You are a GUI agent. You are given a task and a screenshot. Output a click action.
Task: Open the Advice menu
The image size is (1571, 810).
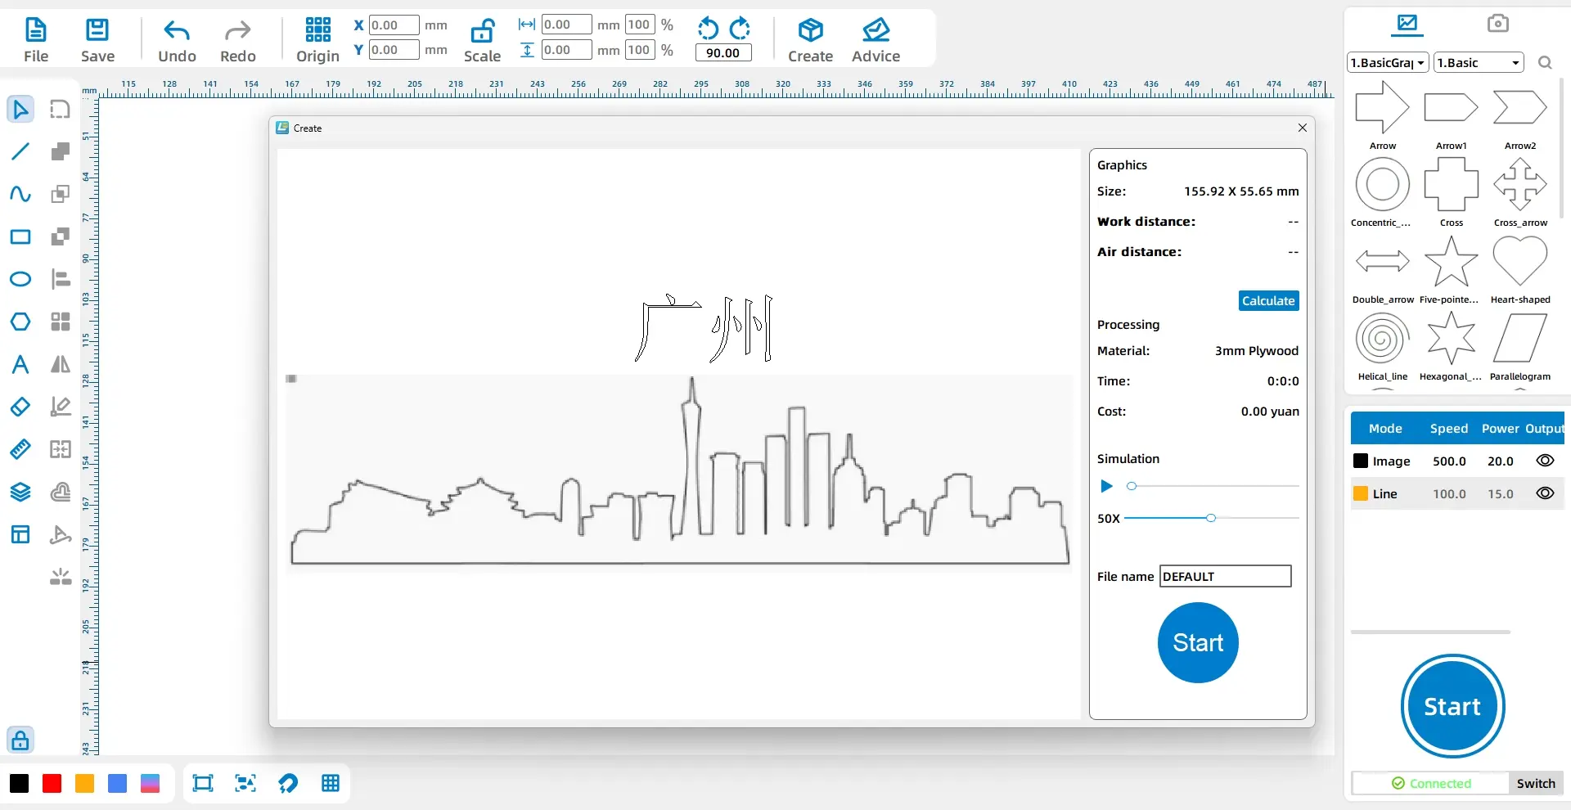[x=876, y=40]
